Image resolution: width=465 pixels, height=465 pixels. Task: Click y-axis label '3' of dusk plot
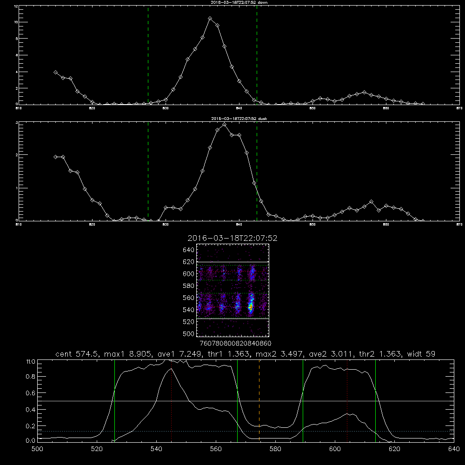[17, 122]
